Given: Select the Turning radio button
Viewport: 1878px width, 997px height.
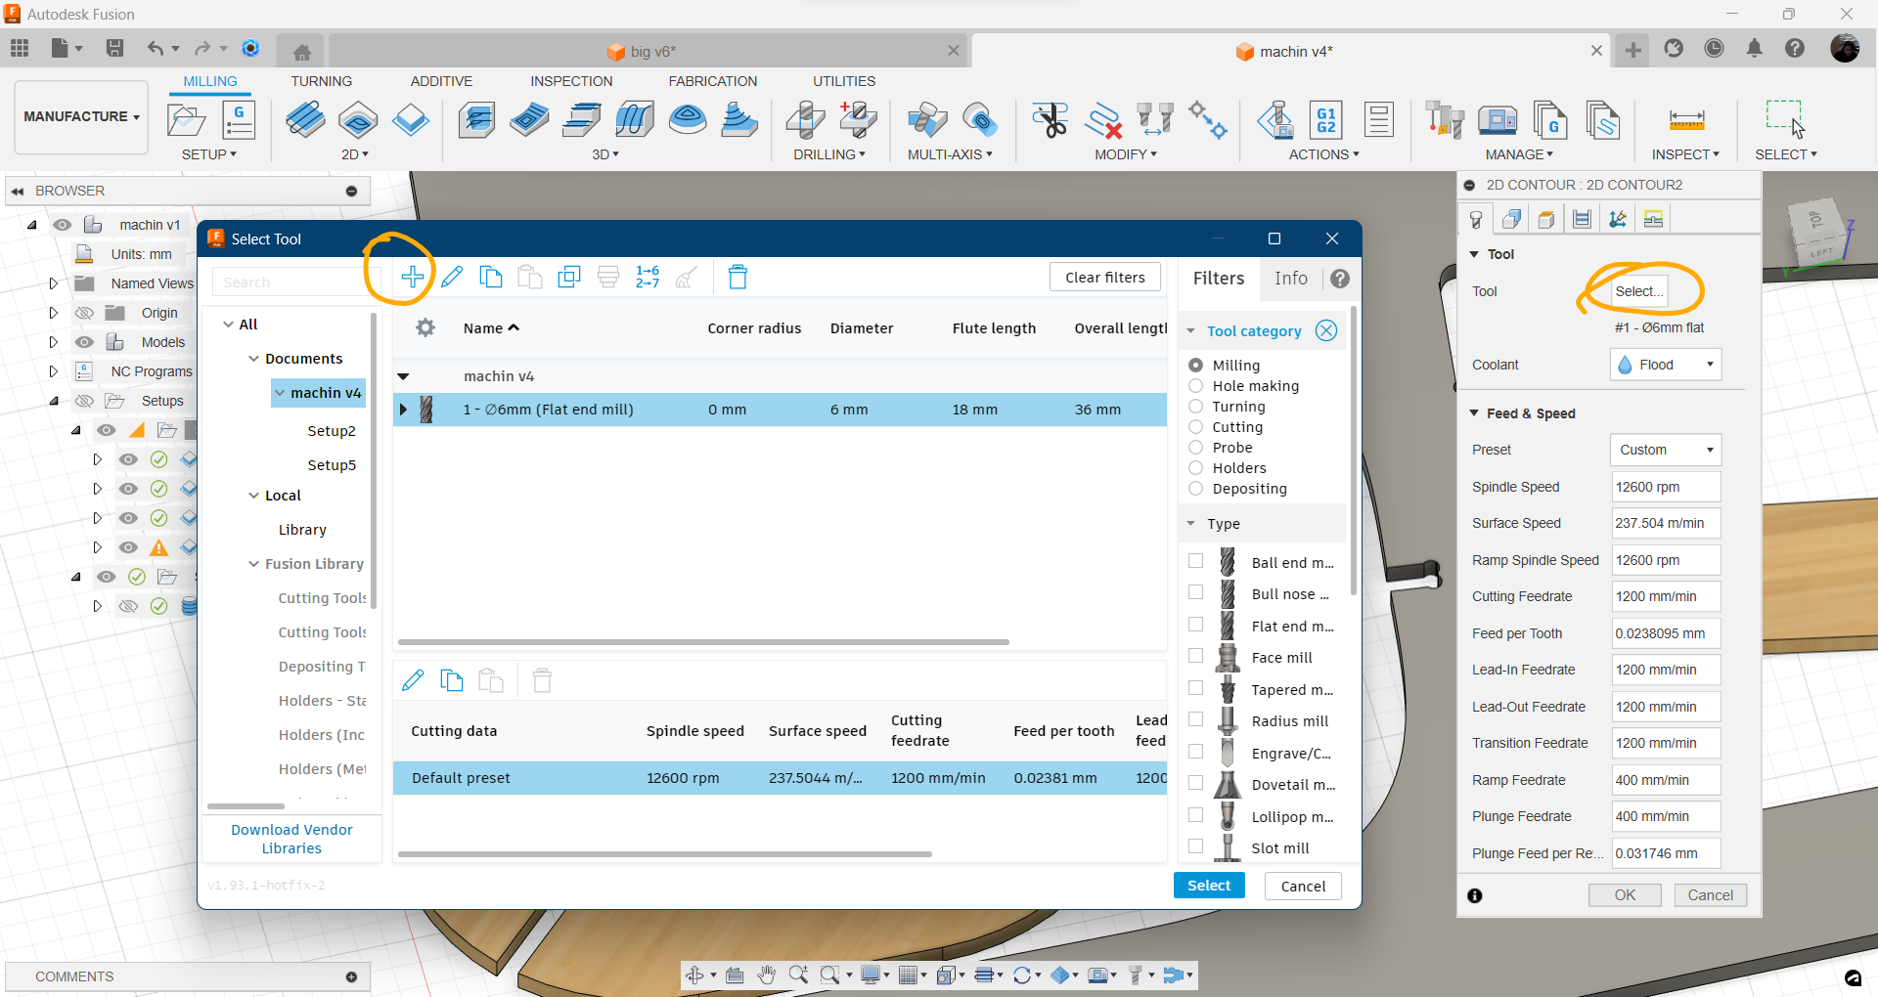Looking at the screenshot, I should (1195, 406).
